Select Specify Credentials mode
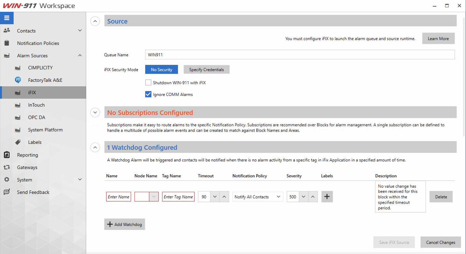This screenshot has width=466, height=254. [x=206, y=70]
